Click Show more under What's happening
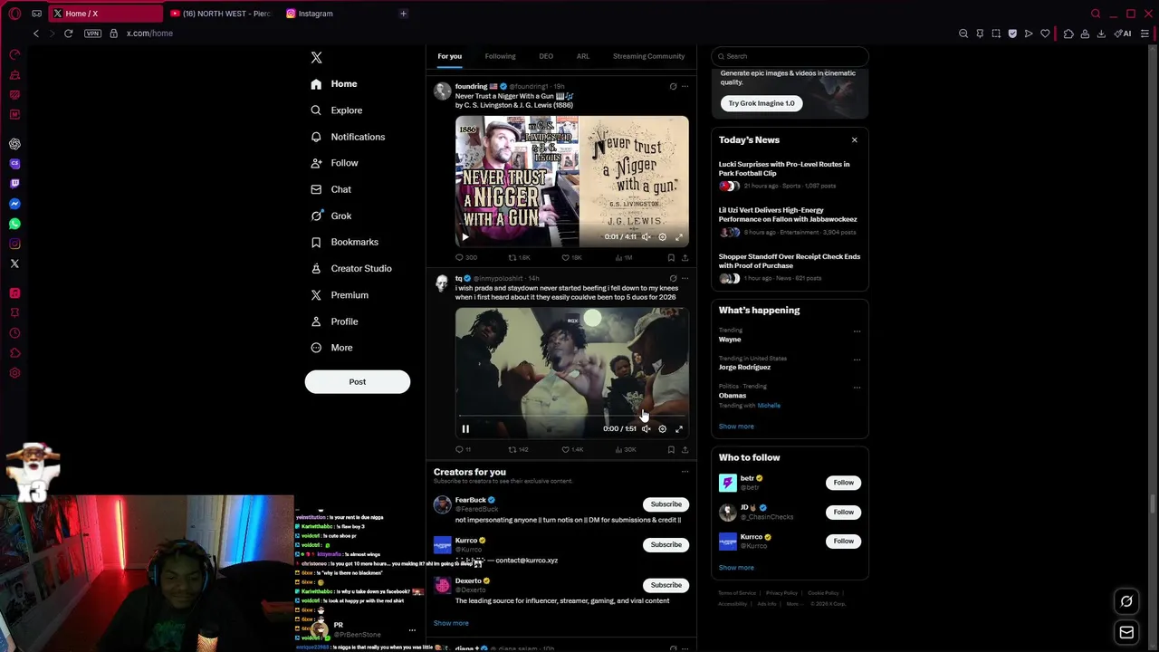Viewport: 1159px width, 652px height. pos(736,427)
